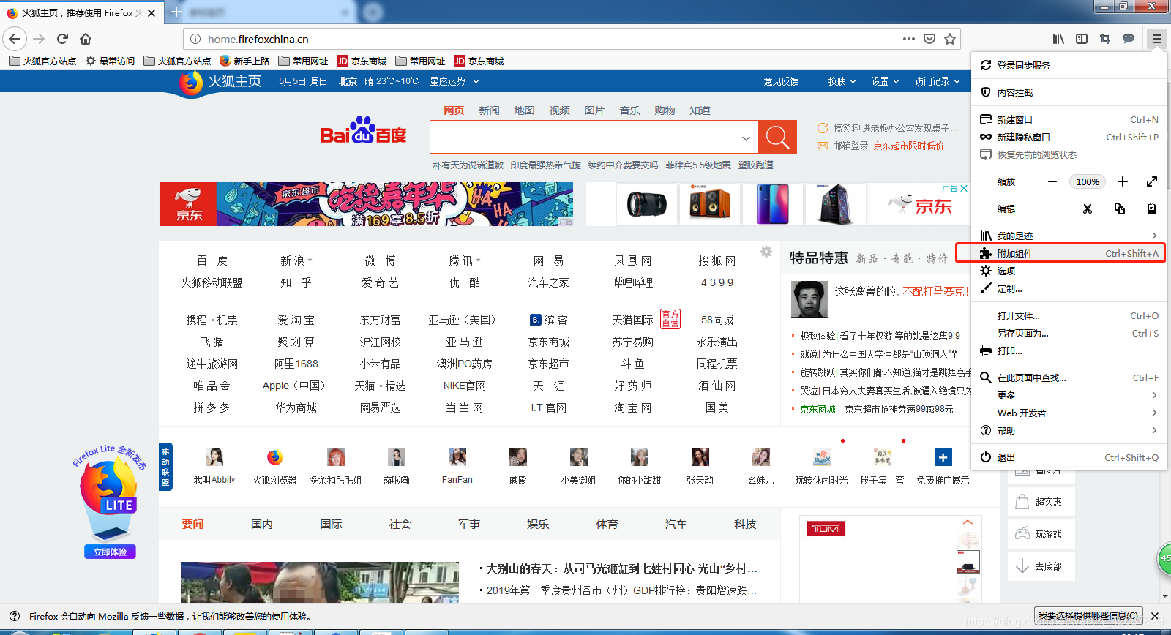The height and width of the screenshot is (635, 1171).
Task: Bookmark this page with the star icon
Action: (x=950, y=39)
